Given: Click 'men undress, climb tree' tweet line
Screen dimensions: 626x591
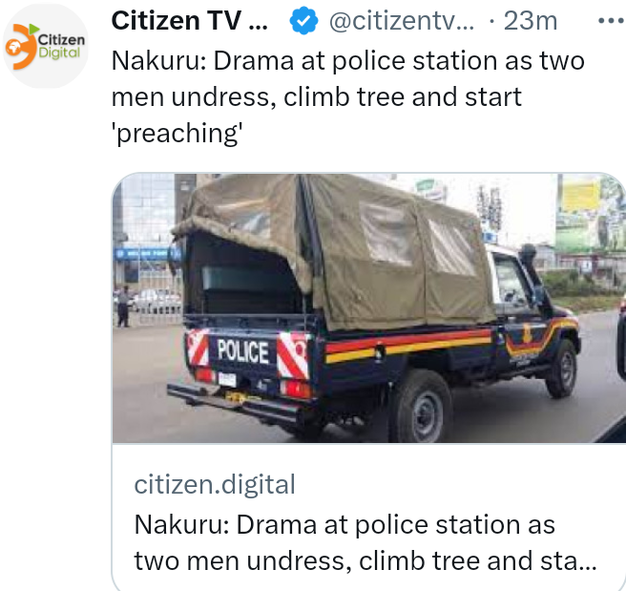Looking at the screenshot, I should click(257, 97).
